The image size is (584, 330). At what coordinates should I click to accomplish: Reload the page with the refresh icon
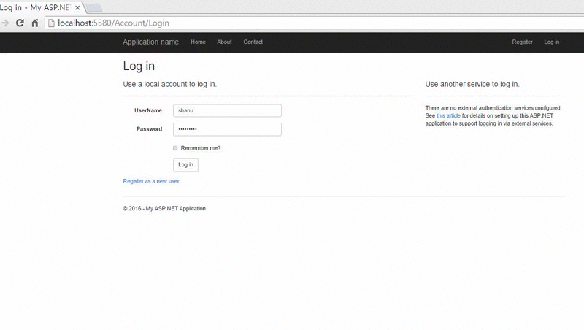tap(20, 23)
